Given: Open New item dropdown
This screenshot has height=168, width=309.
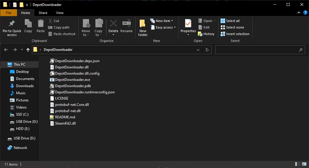Looking at the screenshot, I should [162, 21].
